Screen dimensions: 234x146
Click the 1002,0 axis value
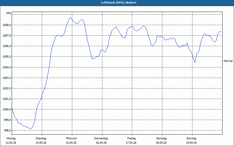(7, 88)
